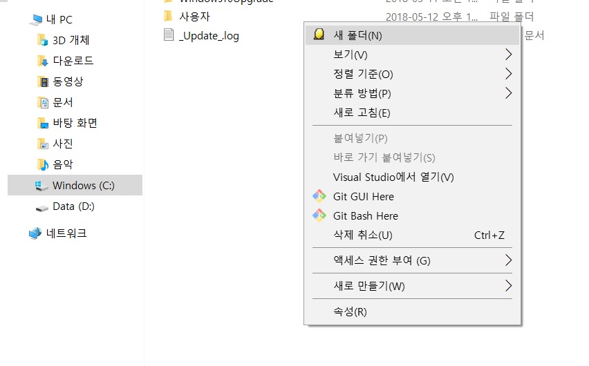Image resolution: width=589 pixels, height=366 pixels.
Task: Open the 보기(V) submenu
Action: pos(412,55)
